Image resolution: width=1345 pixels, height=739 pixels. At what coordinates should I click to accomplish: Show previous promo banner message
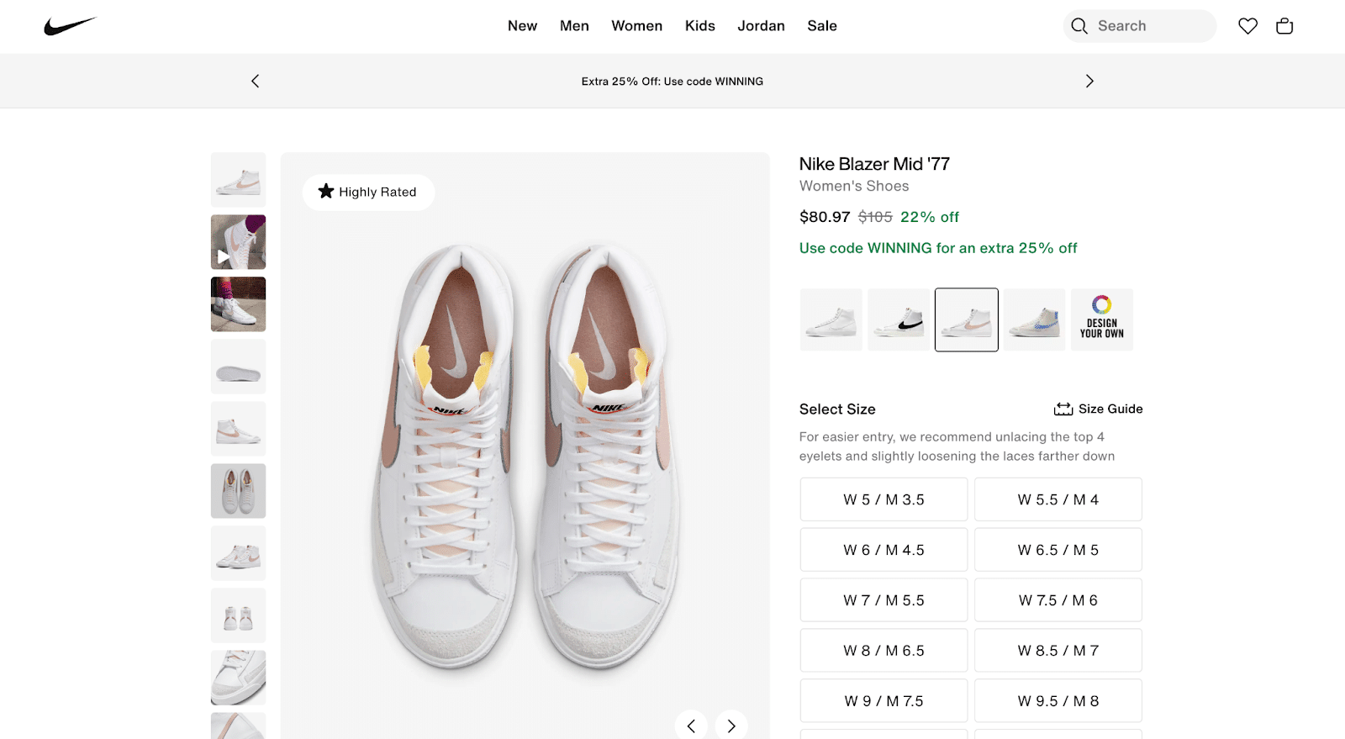pos(256,81)
